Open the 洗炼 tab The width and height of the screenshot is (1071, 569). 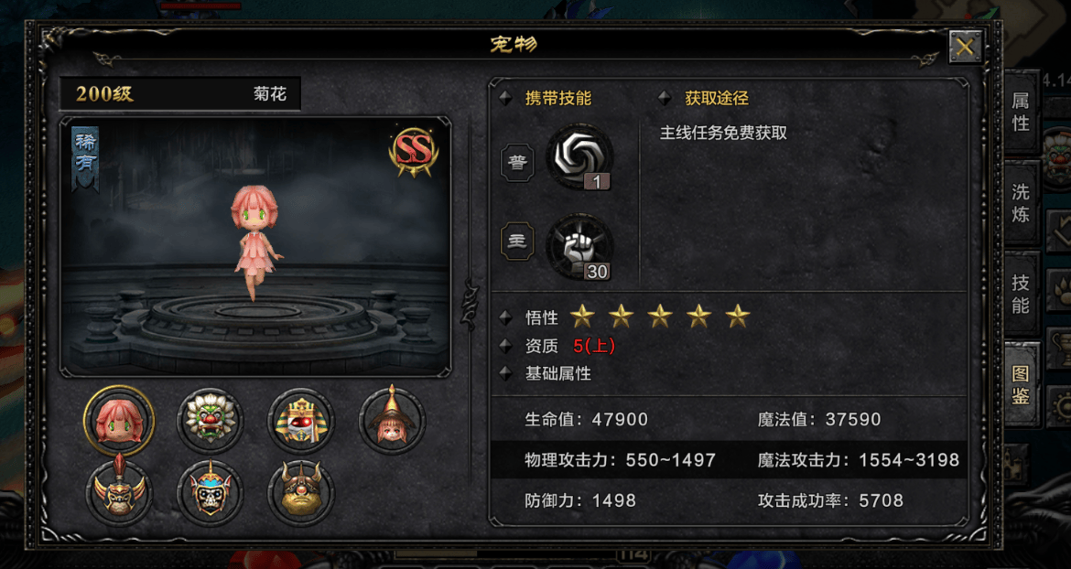pos(1022,203)
